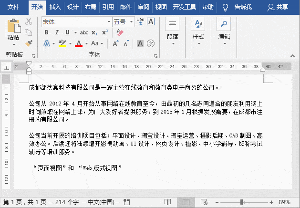This screenshot has width=300, height=208.
Task: Toggle bold formatting
Action: [46, 32]
